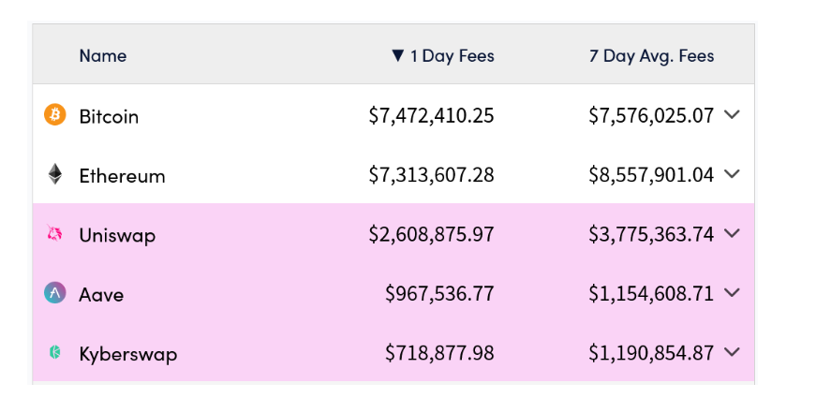The width and height of the screenshot is (831, 398).
Task: Expand the Bitcoin row chevron
Action: [733, 114]
